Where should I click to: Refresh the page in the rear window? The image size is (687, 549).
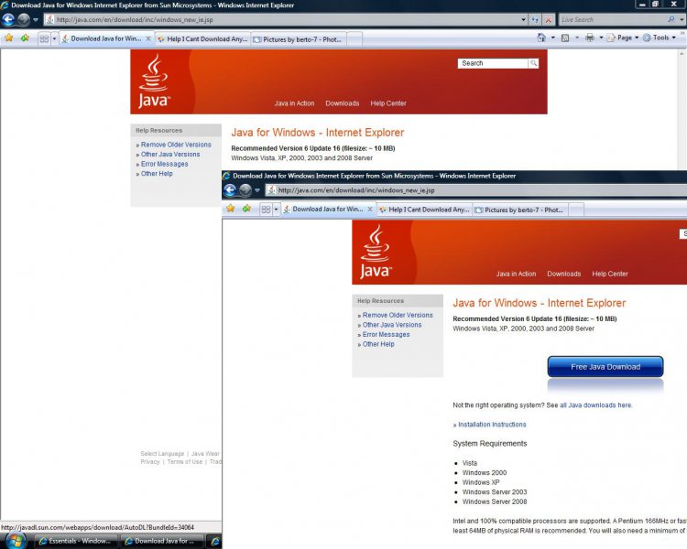(535, 20)
